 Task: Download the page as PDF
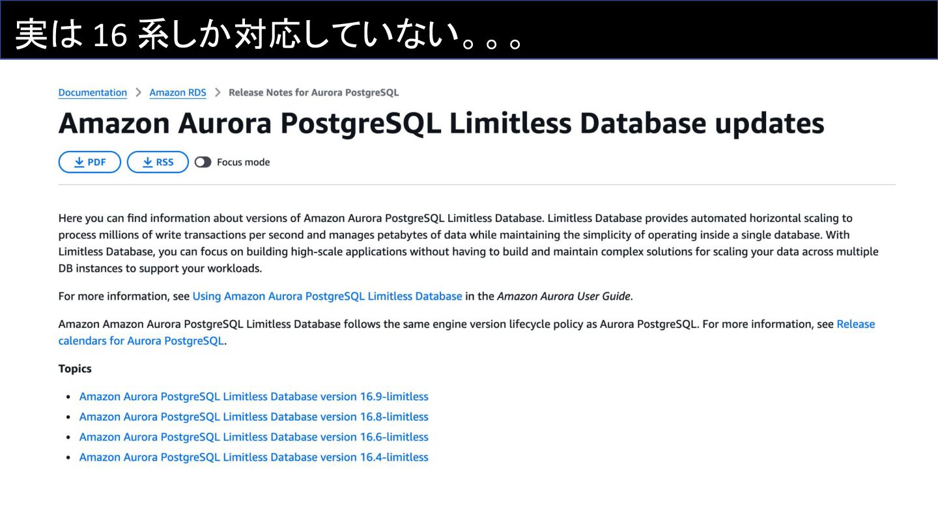90,162
